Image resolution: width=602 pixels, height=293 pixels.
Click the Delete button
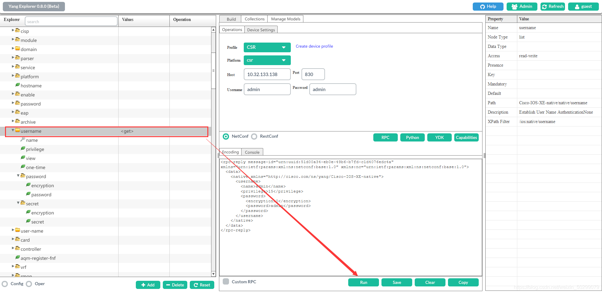tap(175, 285)
